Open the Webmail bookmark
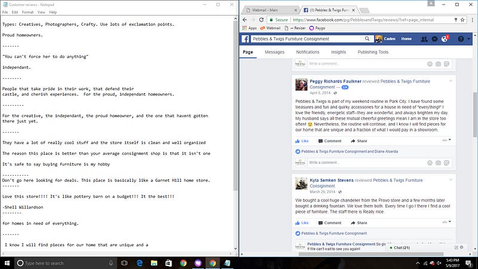Screen dimensions: 478x269 (270, 28)
